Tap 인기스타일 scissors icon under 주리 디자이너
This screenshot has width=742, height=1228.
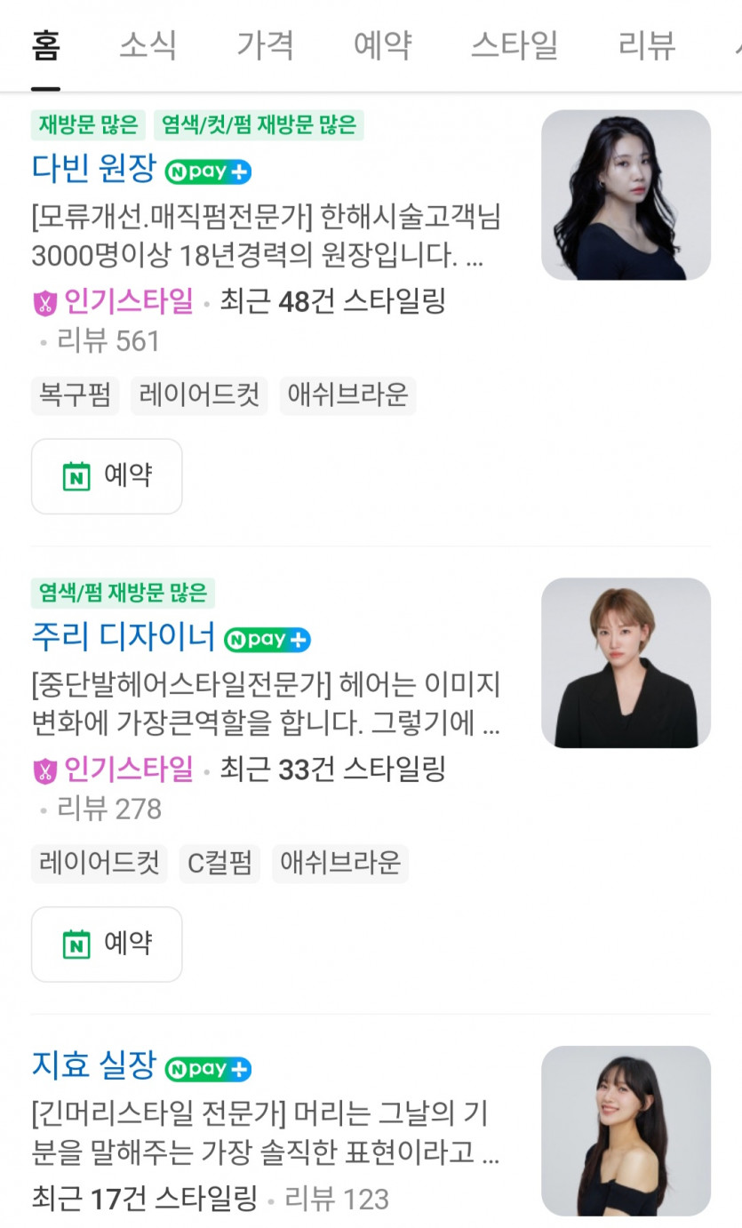click(44, 770)
